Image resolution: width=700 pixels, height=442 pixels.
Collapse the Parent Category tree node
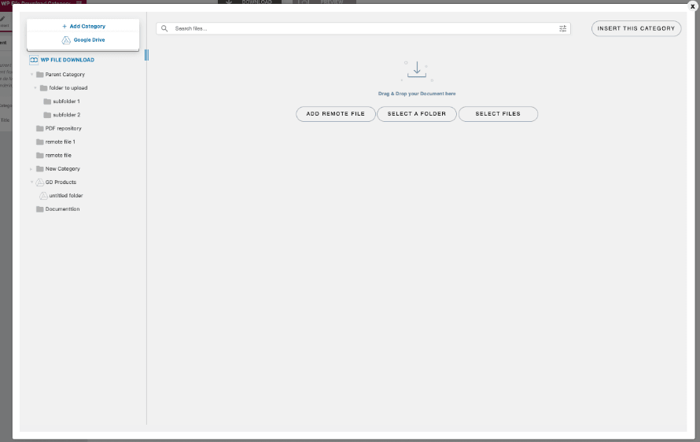[x=31, y=75]
